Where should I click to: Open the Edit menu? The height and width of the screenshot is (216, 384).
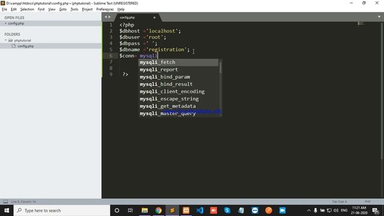coord(13,10)
